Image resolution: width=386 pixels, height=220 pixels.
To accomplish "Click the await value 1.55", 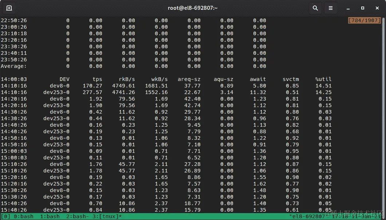I will (260, 177).
